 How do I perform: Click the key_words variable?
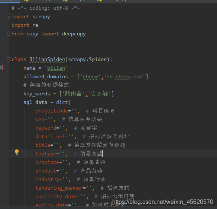tap(36, 94)
